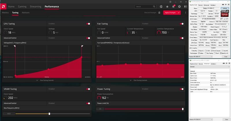
Task: Click the highest-frequency point on GPU voltage curve
Action: (81, 57)
